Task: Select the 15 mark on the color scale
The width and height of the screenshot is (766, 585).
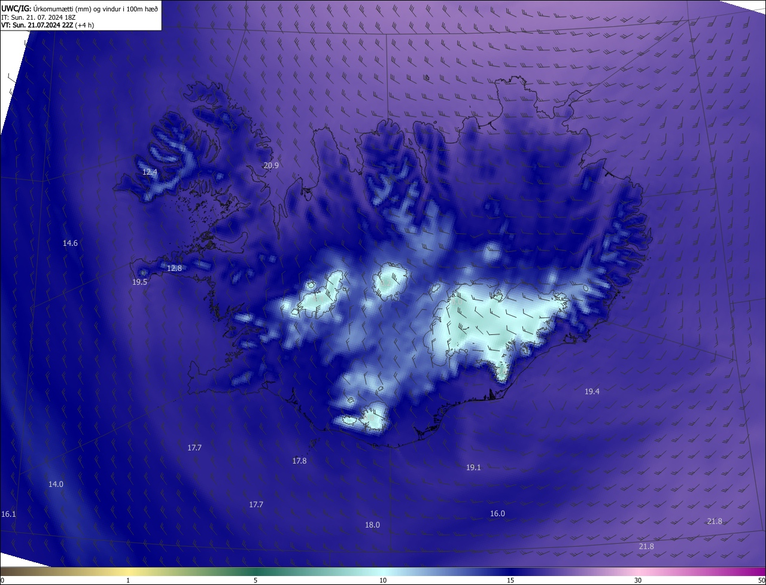Action: click(510, 581)
